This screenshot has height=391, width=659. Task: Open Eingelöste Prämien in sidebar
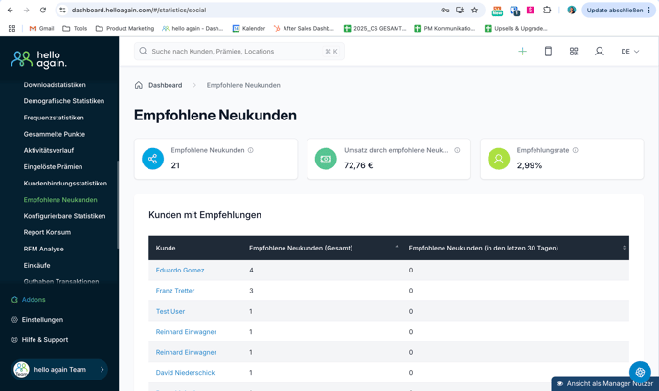53,166
